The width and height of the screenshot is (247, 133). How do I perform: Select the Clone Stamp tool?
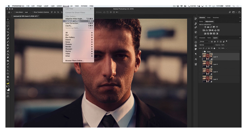(8, 45)
